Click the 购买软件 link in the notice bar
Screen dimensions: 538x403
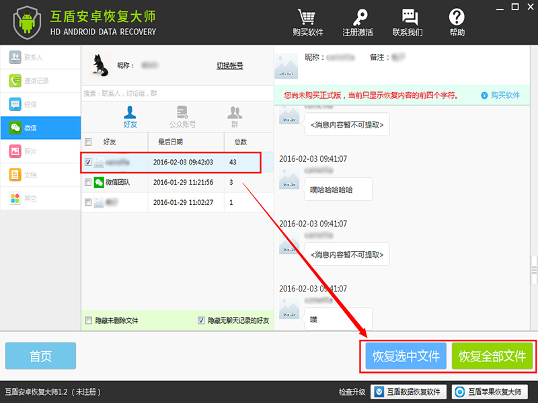505,95
